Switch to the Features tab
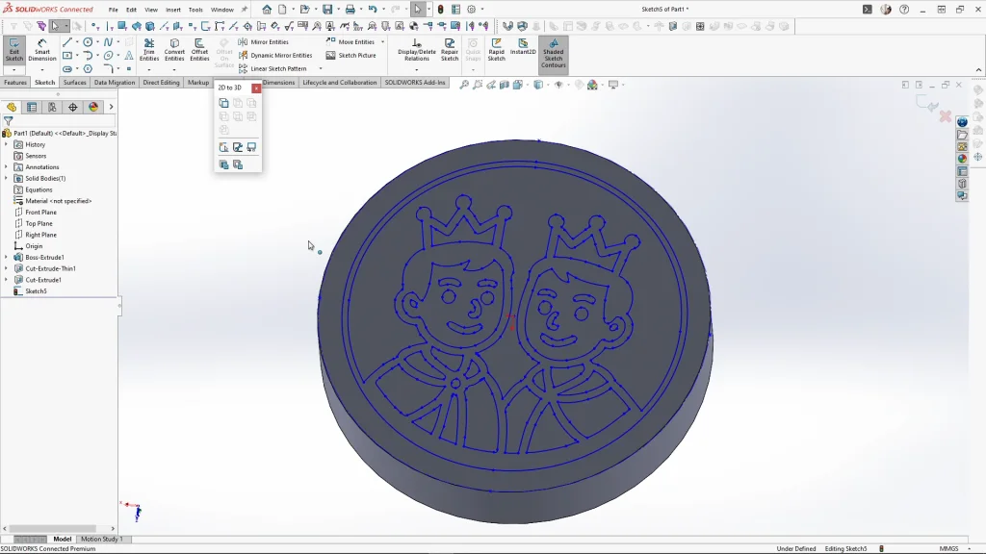Viewport: 986px width, 554px height. (15, 83)
